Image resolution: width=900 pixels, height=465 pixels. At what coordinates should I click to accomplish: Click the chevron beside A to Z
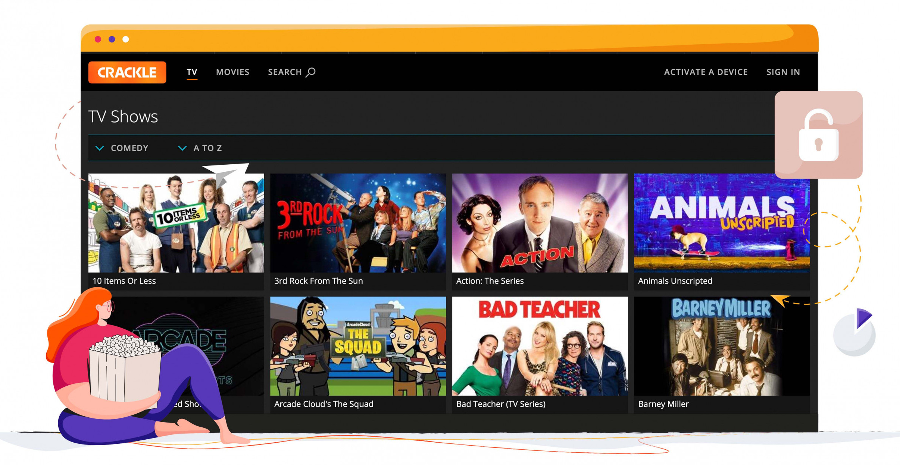click(182, 148)
